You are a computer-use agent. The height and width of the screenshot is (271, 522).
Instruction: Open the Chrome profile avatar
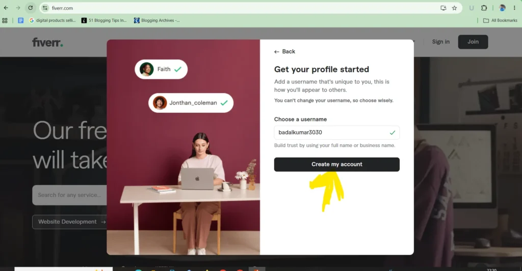[502, 8]
